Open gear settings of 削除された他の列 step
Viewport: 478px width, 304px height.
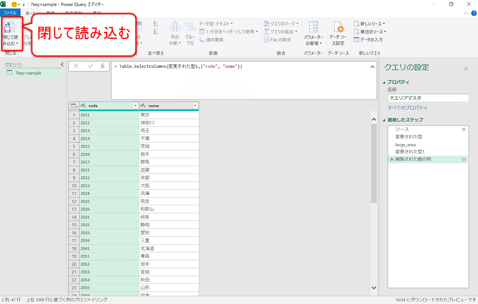tap(463, 159)
